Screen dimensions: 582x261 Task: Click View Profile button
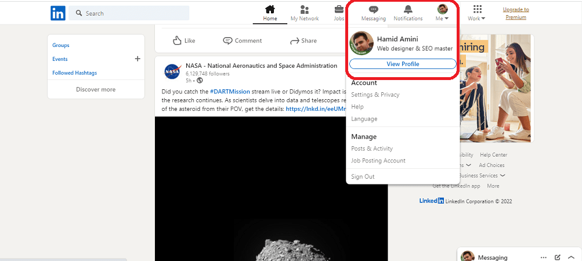click(x=403, y=64)
